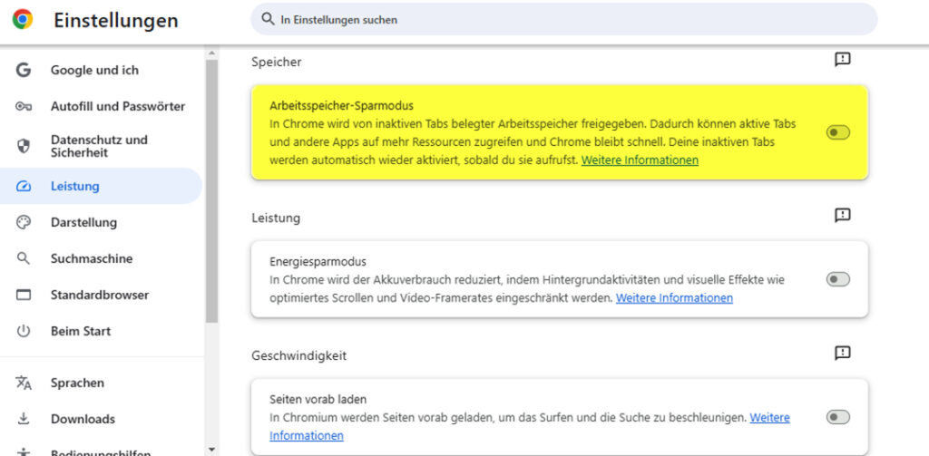
Task: Click the Beim Start power icon
Action: click(x=24, y=331)
